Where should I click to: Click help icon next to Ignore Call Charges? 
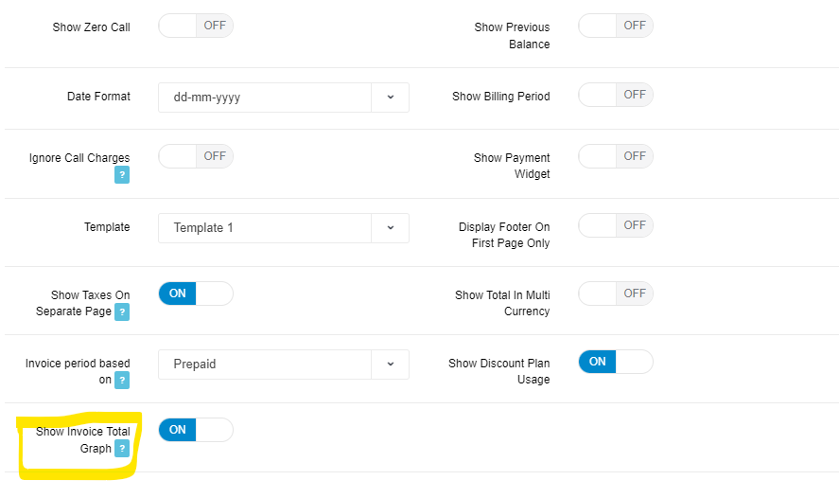click(x=122, y=175)
